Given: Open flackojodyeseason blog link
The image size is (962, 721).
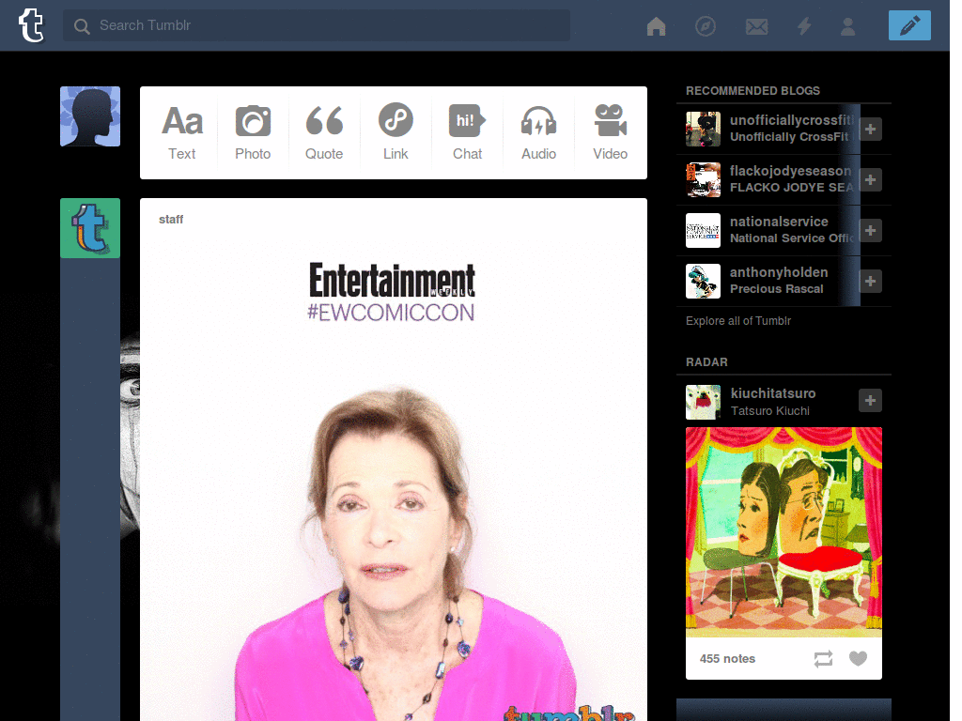Looking at the screenshot, I should click(x=791, y=171).
